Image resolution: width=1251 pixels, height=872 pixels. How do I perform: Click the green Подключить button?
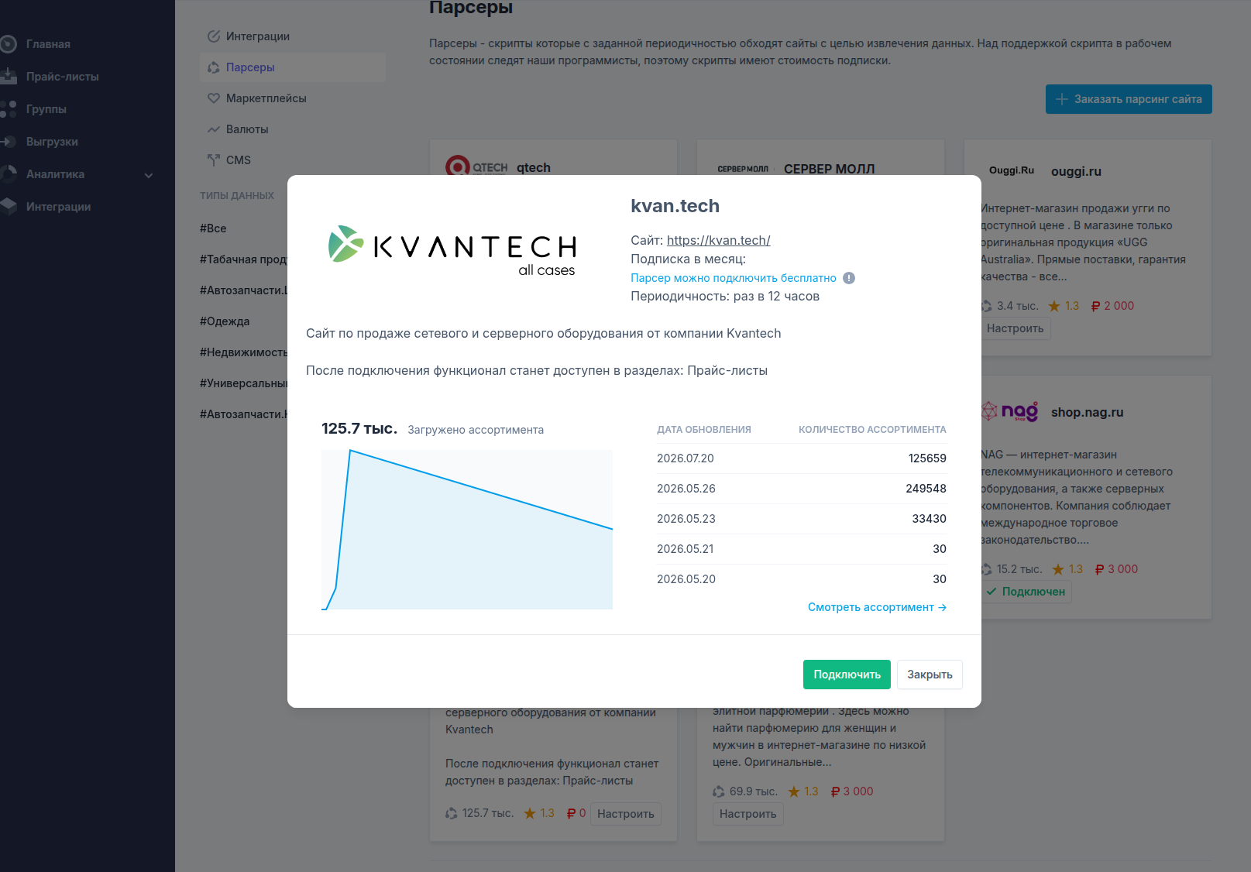(x=847, y=675)
